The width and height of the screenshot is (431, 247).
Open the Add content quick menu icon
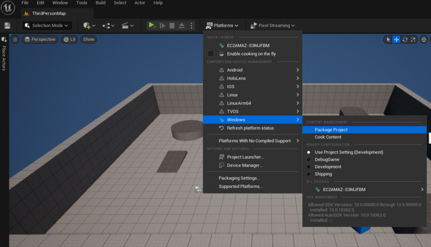(89, 25)
